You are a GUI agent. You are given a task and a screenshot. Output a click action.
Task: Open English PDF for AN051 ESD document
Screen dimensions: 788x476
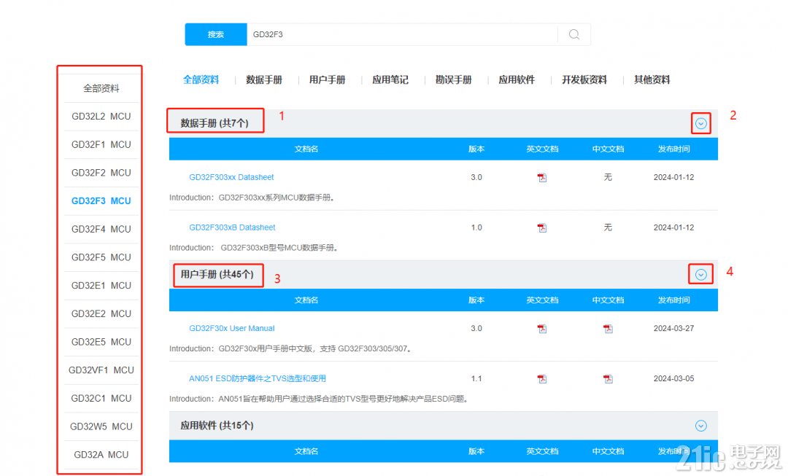[541, 378]
